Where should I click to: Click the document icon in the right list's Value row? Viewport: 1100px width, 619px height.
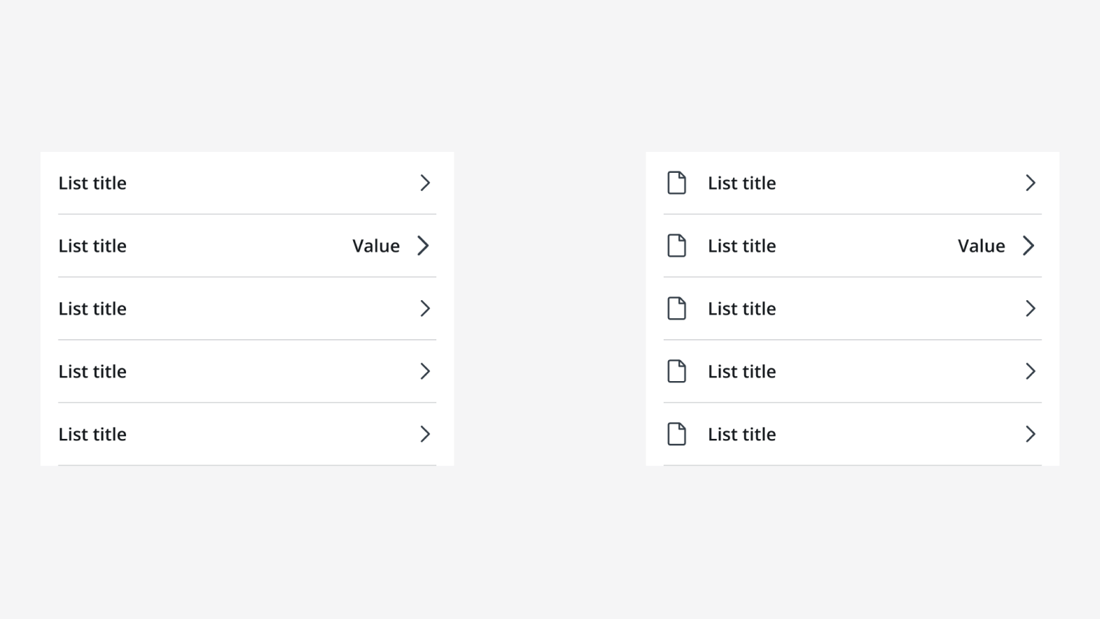677,246
